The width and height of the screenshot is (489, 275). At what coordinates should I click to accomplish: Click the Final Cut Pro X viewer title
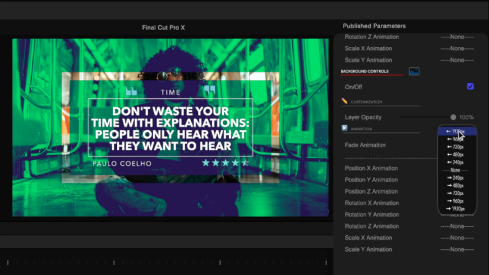coord(163,28)
